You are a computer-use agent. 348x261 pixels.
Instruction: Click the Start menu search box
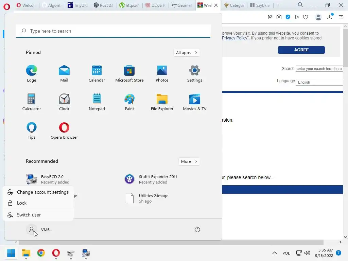point(113,31)
